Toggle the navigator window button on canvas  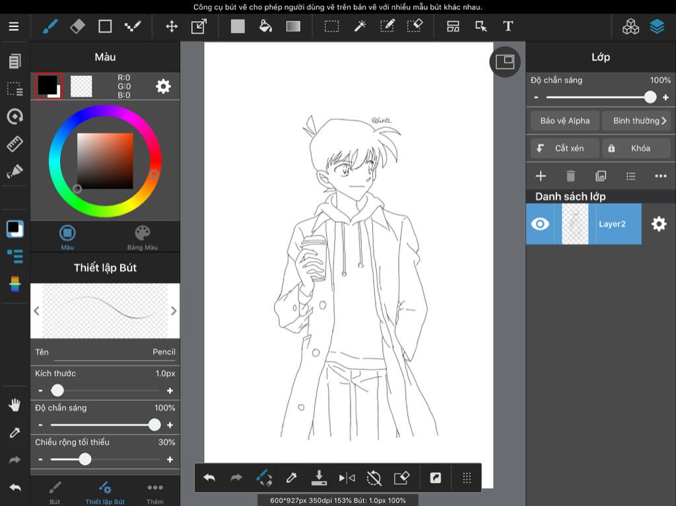505,62
